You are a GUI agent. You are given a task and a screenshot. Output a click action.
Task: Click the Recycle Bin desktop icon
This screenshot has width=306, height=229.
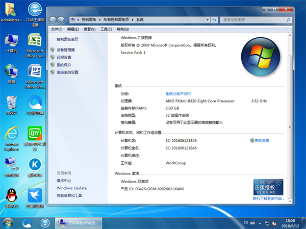[11, 103]
